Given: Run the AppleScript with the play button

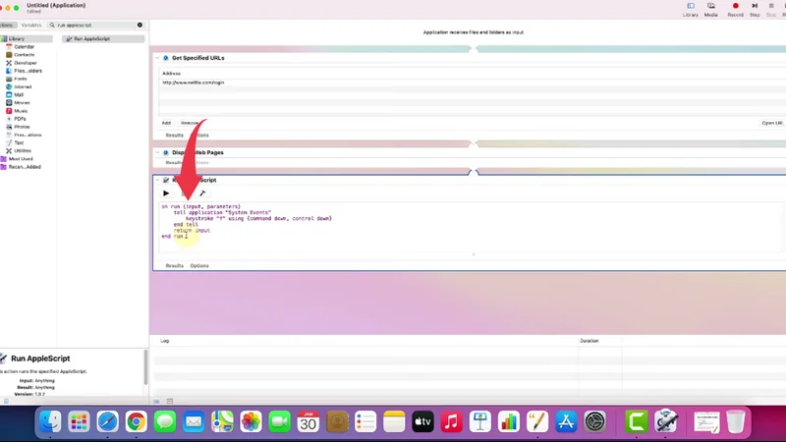Looking at the screenshot, I should click(x=166, y=193).
